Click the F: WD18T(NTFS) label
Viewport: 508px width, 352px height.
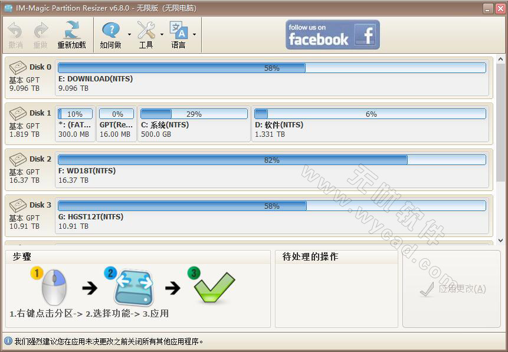point(87,170)
